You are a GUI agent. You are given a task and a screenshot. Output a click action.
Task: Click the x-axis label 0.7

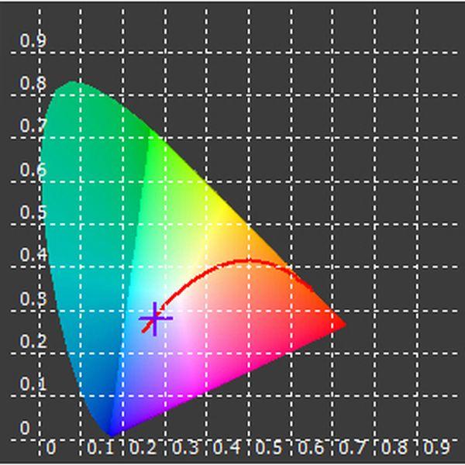pyautogui.click(x=353, y=447)
